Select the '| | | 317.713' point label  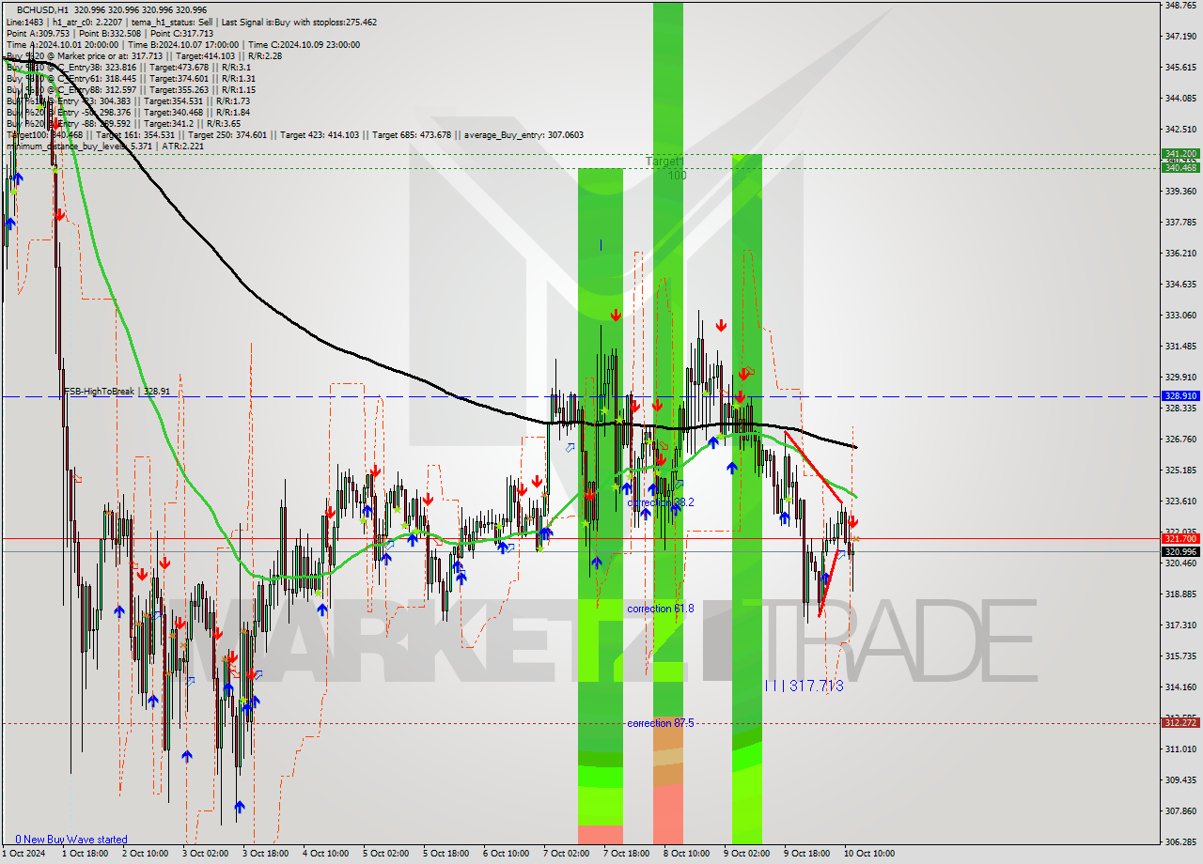click(x=804, y=687)
